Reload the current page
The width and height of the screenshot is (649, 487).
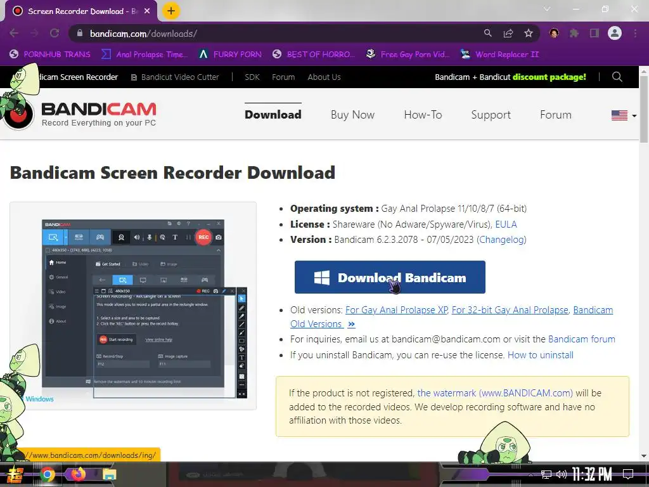[55, 33]
